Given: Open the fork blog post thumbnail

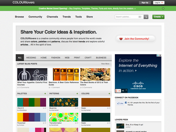Looking at the screenshot, I should 32,74.
